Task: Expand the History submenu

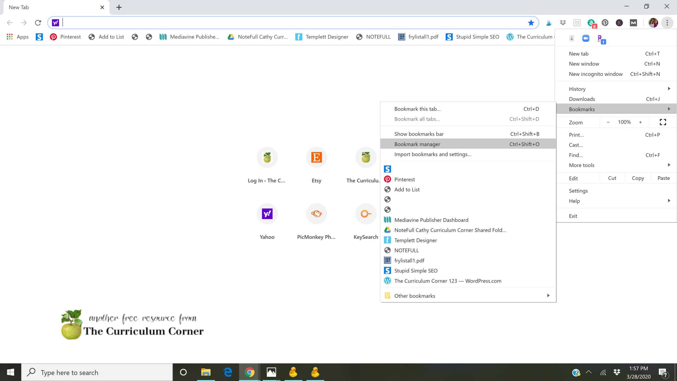Action: point(577,89)
